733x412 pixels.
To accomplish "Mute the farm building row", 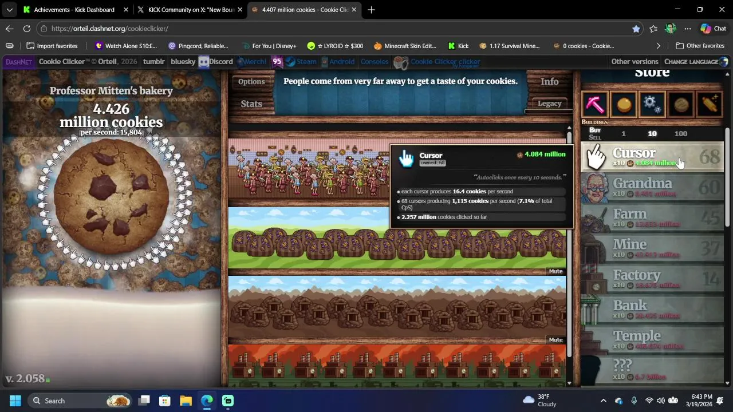I will (x=555, y=271).
